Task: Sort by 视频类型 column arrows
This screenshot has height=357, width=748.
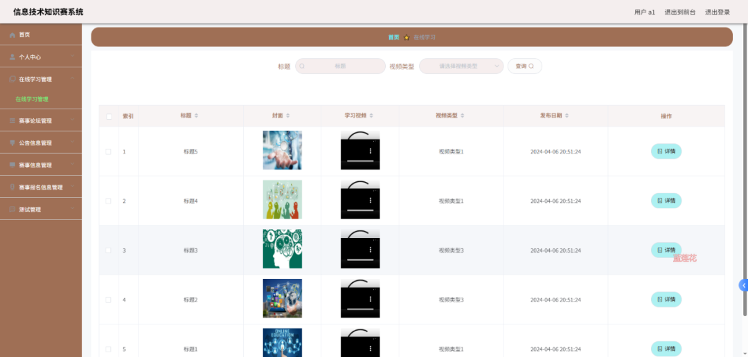Action: pyautogui.click(x=462, y=116)
